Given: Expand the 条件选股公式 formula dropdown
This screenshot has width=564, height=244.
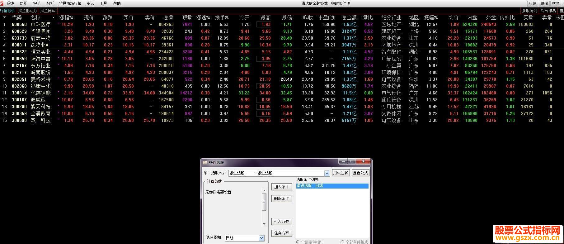Looking at the screenshot, I should coord(327,173).
